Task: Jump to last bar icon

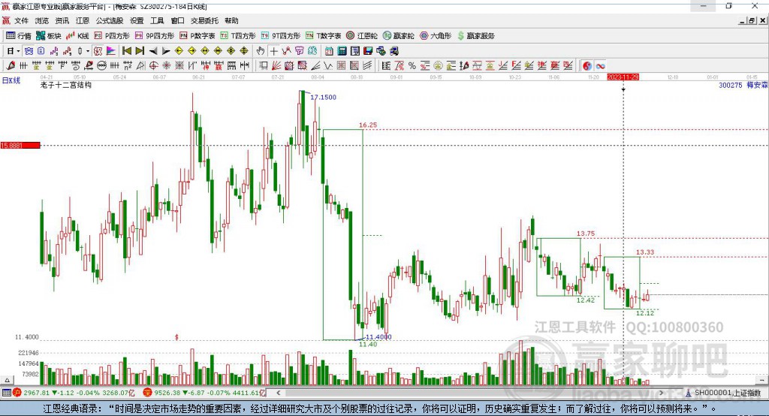Action: point(140,51)
